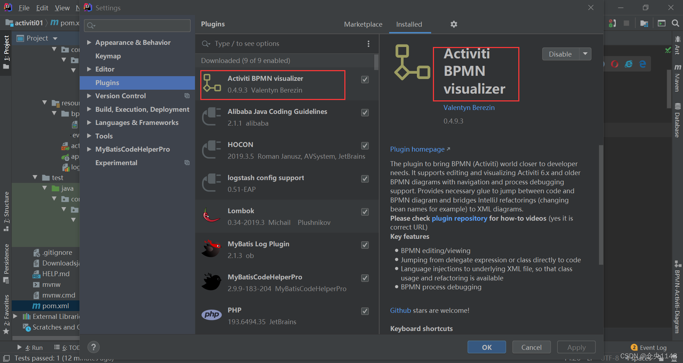Open the Ant tool window sidebar
The width and height of the screenshot is (683, 363).
[x=677, y=45]
